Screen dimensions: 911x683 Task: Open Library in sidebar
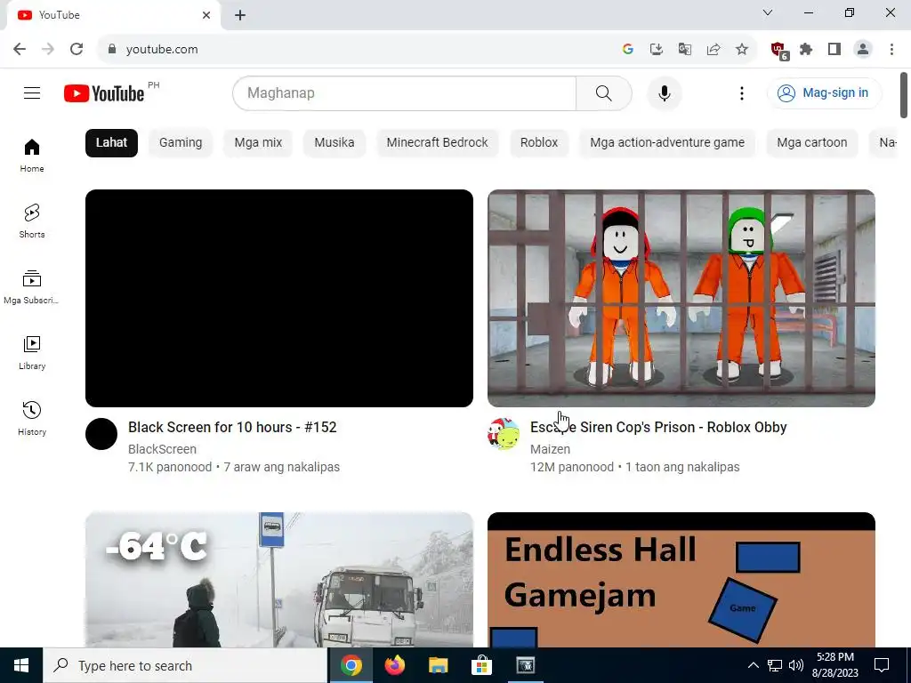[x=32, y=352]
